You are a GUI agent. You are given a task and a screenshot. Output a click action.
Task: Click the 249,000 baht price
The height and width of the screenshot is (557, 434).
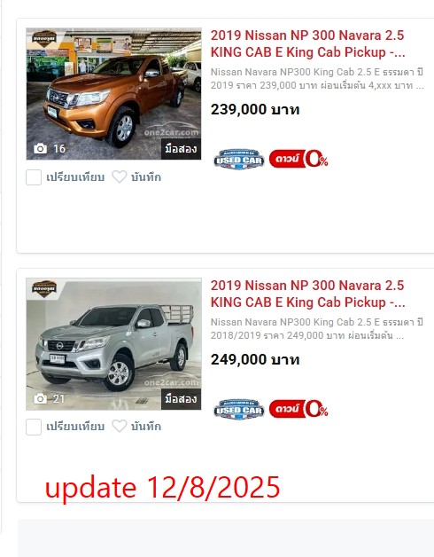[x=255, y=359]
